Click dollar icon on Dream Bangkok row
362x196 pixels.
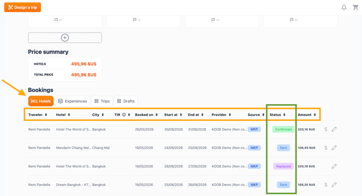(326, 185)
